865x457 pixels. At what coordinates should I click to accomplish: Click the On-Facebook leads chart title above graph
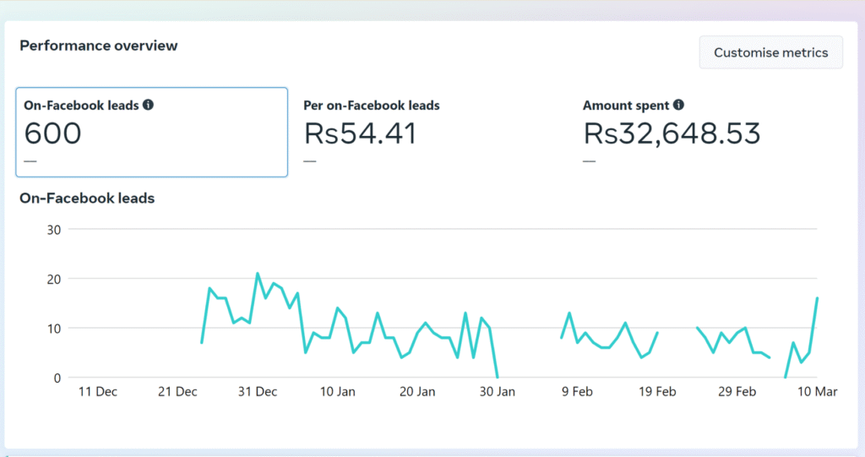pos(87,199)
